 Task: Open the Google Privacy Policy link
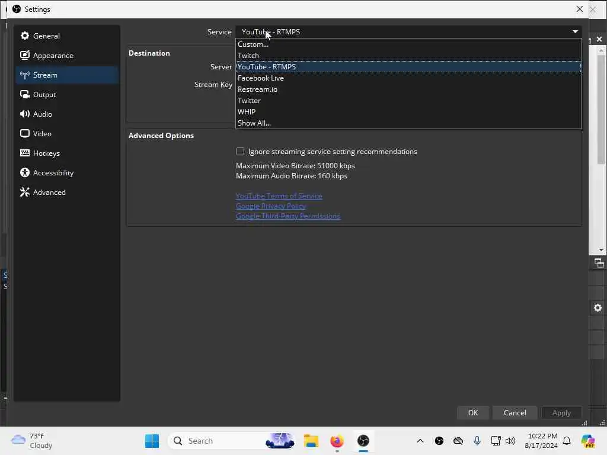pos(270,206)
